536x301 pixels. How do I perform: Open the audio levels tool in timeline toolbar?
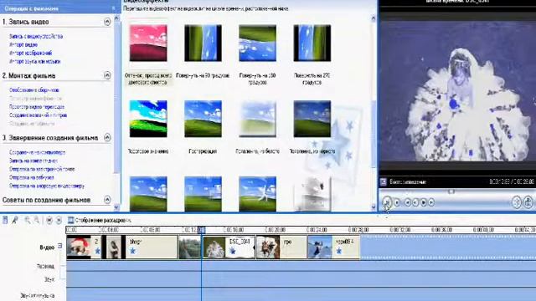[x=5, y=220]
